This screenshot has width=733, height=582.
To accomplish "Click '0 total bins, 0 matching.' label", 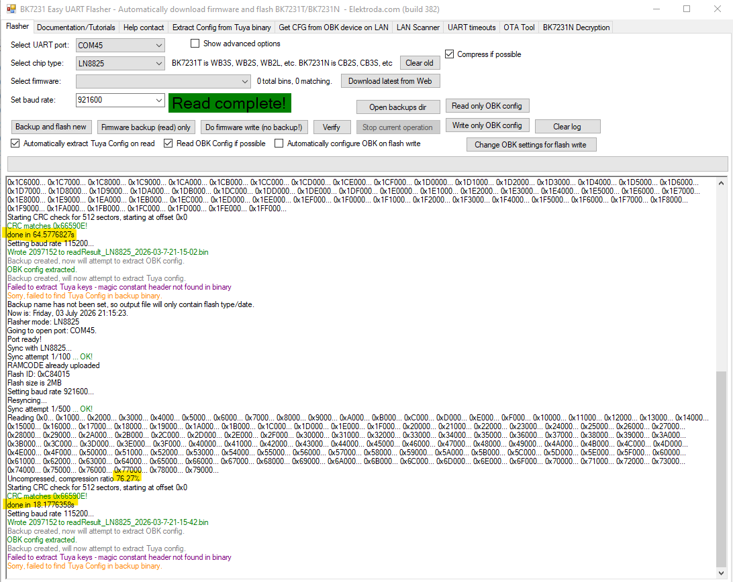I will pyautogui.click(x=295, y=81).
